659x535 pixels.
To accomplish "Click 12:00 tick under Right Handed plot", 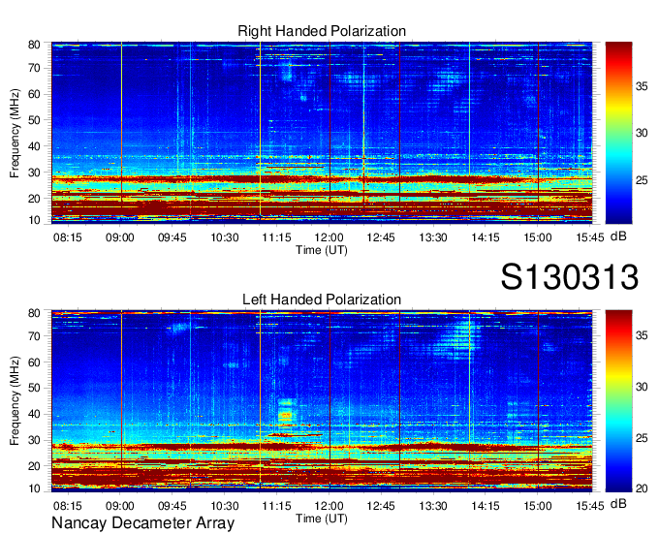I will (x=329, y=237).
